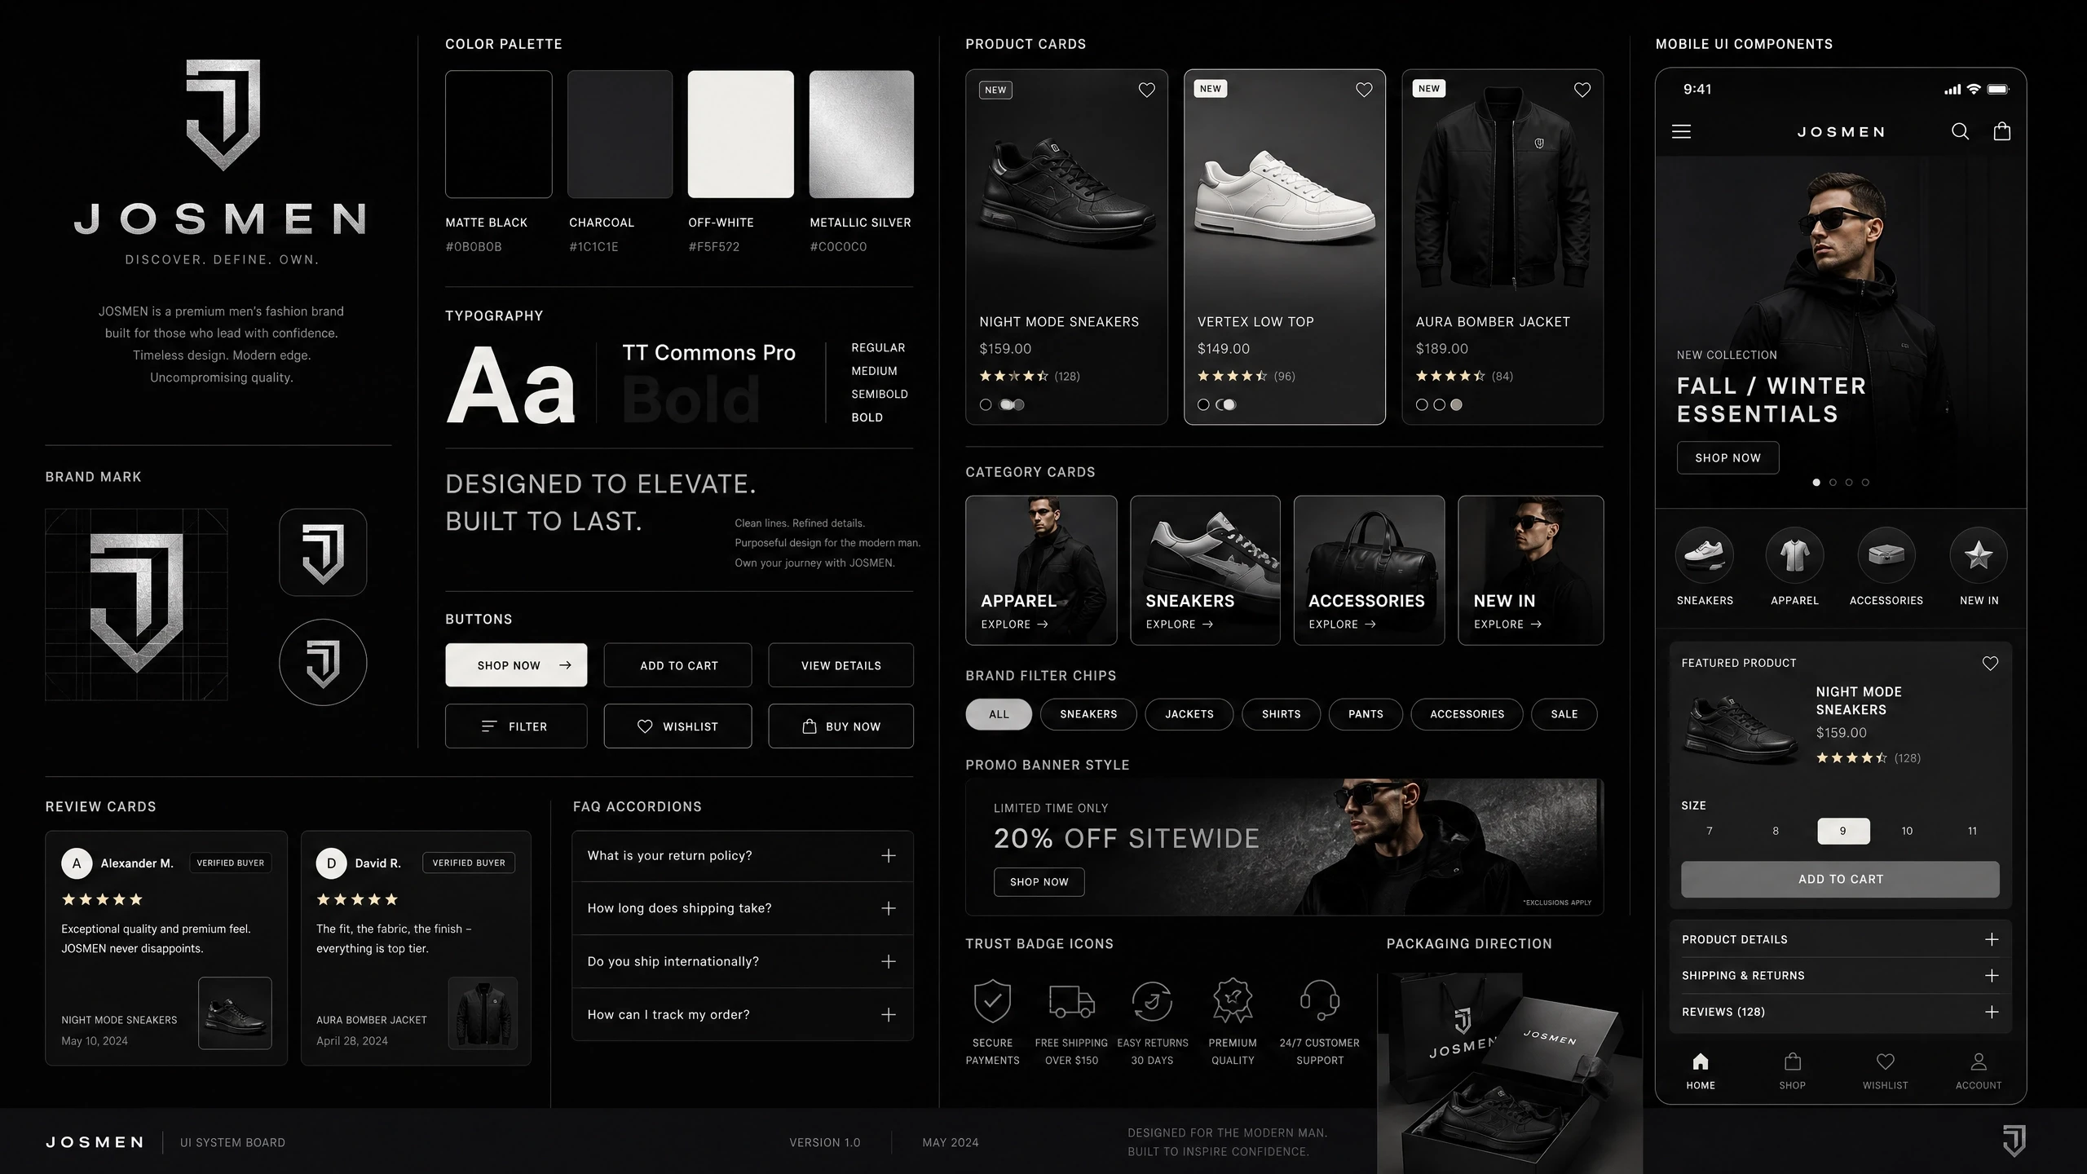Select size 11 in Featured Product
Viewport: 2087px width, 1174px height.
coord(1972,831)
